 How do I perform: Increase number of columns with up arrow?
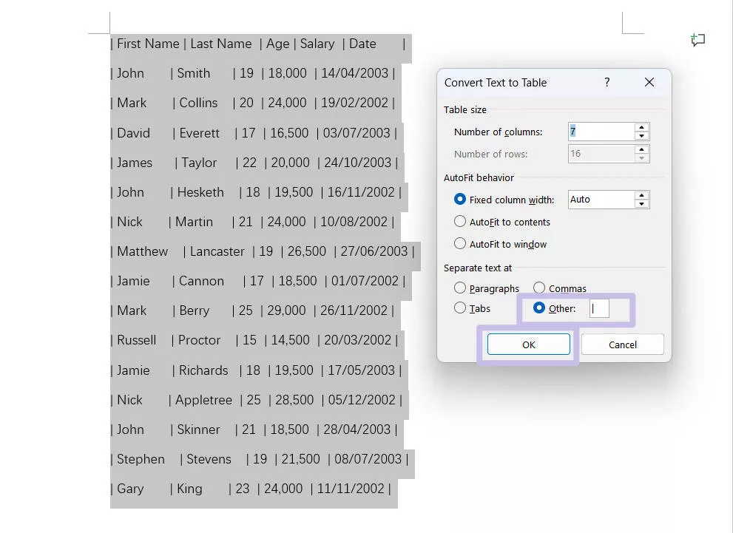(x=642, y=128)
